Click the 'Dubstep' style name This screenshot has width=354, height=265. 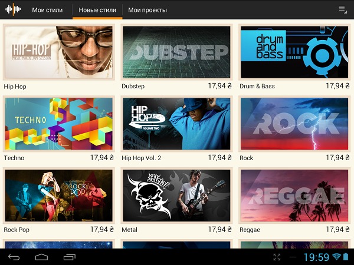(133, 87)
